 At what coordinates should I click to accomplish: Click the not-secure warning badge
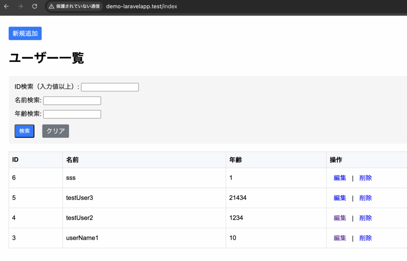click(x=74, y=6)
